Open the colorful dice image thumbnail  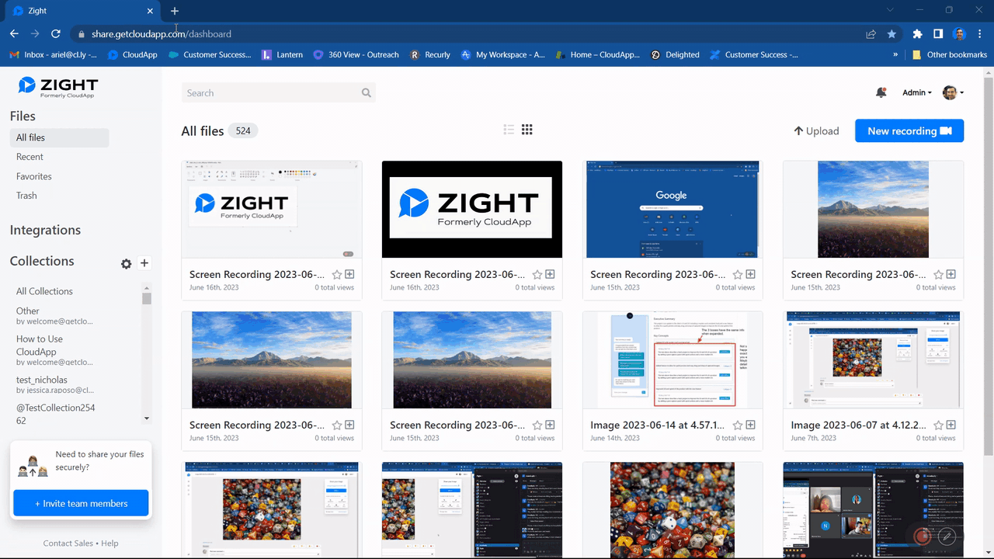click(x=673, y=509)
